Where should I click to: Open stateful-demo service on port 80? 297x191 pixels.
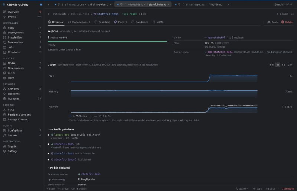click(x=63, y=144)
